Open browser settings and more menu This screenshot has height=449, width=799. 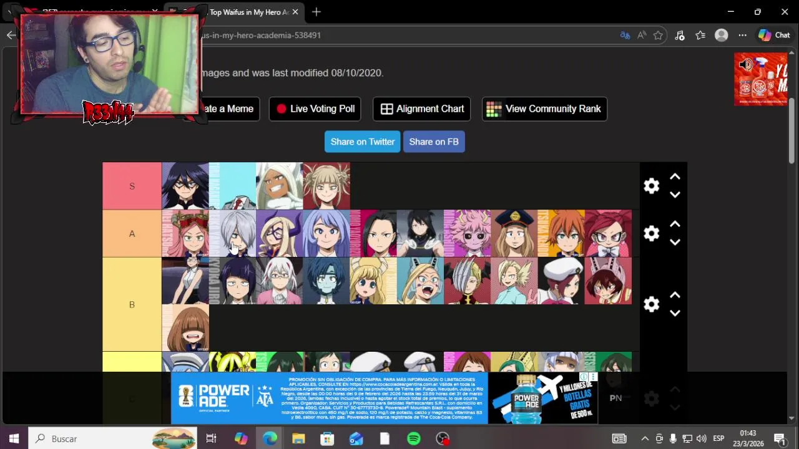point(742,36)
